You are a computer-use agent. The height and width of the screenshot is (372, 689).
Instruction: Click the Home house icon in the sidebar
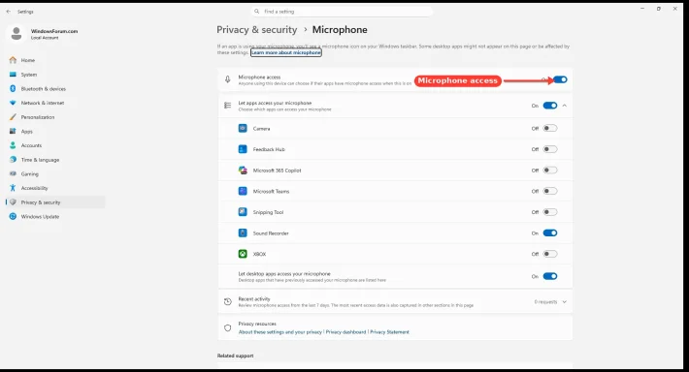click(13, 60)
